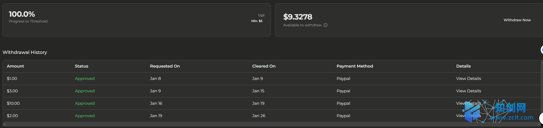Click the Requested On column header
The width and height of the screenshot is (543, 128).
point(165,66)
